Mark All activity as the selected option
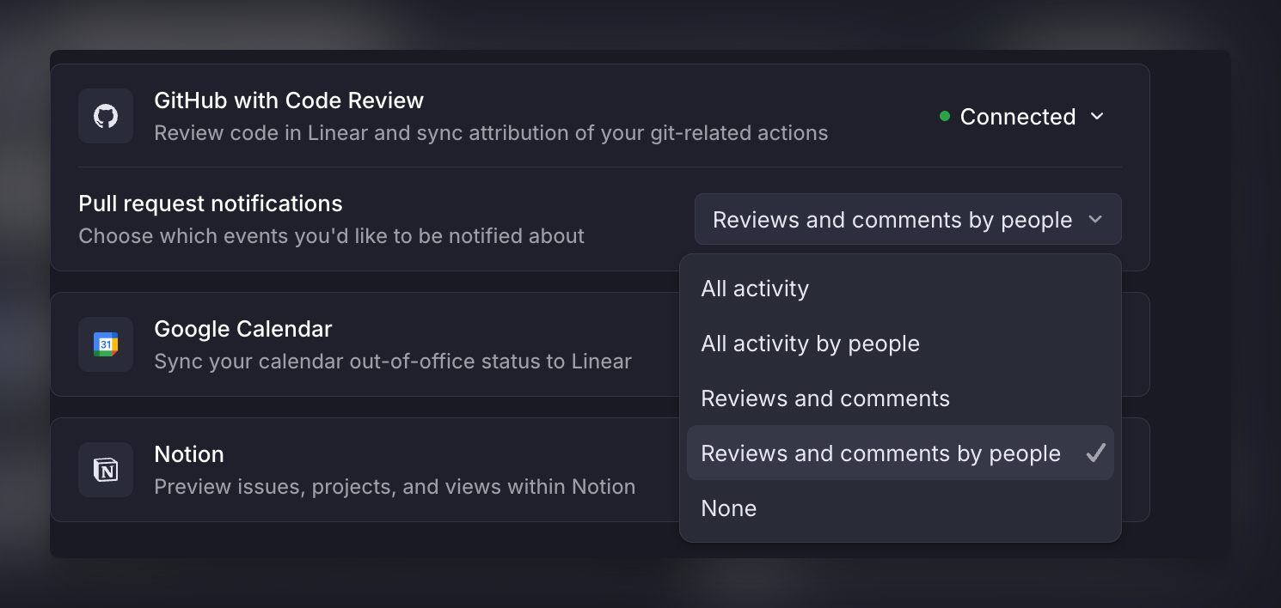 pyautogui.click(x=754, y=289)
